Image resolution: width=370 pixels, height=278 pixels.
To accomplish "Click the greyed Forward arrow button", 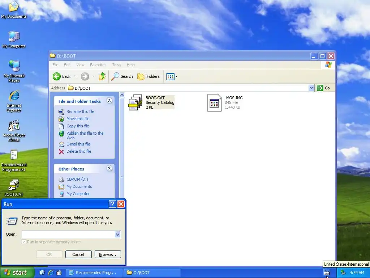I will 85,76.
